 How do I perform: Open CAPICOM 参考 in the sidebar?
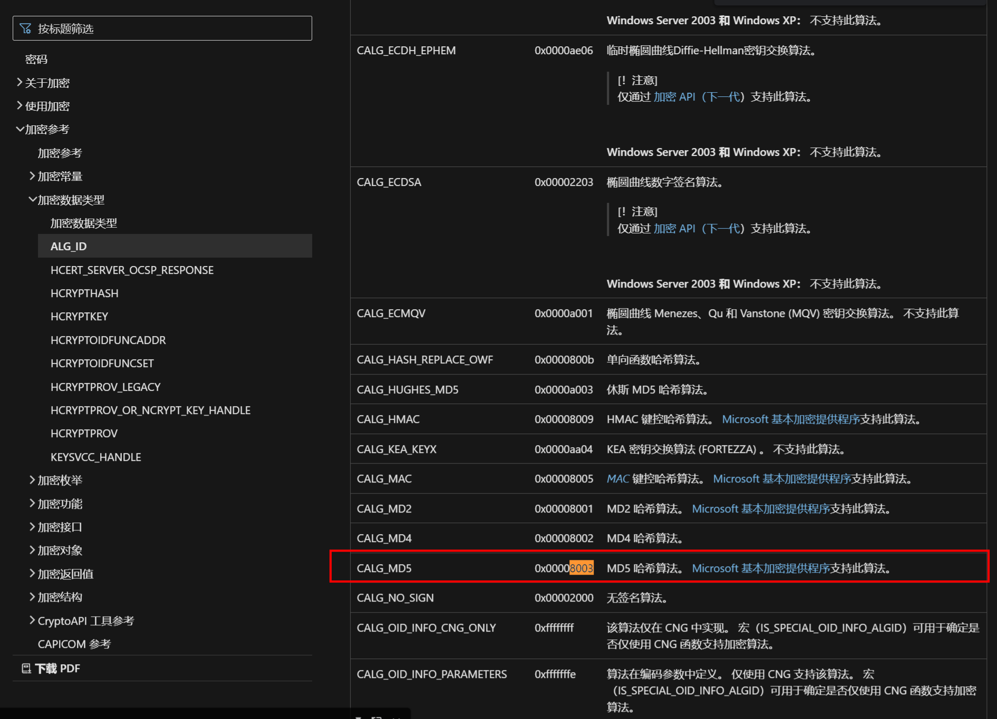pos(74,644)
